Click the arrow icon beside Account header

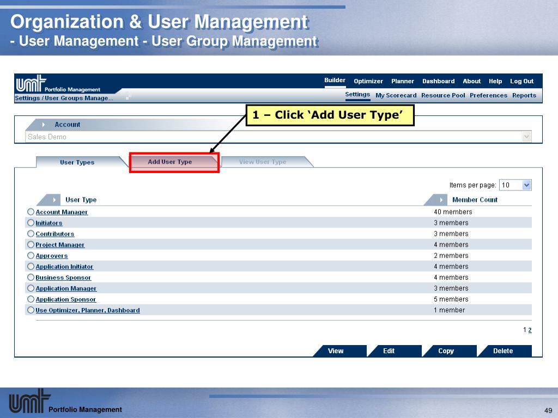tap(44, 125)
